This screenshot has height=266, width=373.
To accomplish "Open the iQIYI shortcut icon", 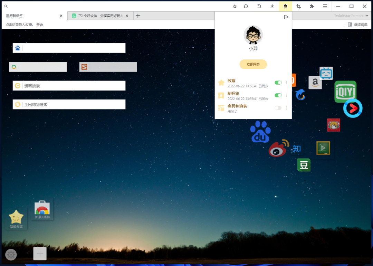I will coord(345,92).
